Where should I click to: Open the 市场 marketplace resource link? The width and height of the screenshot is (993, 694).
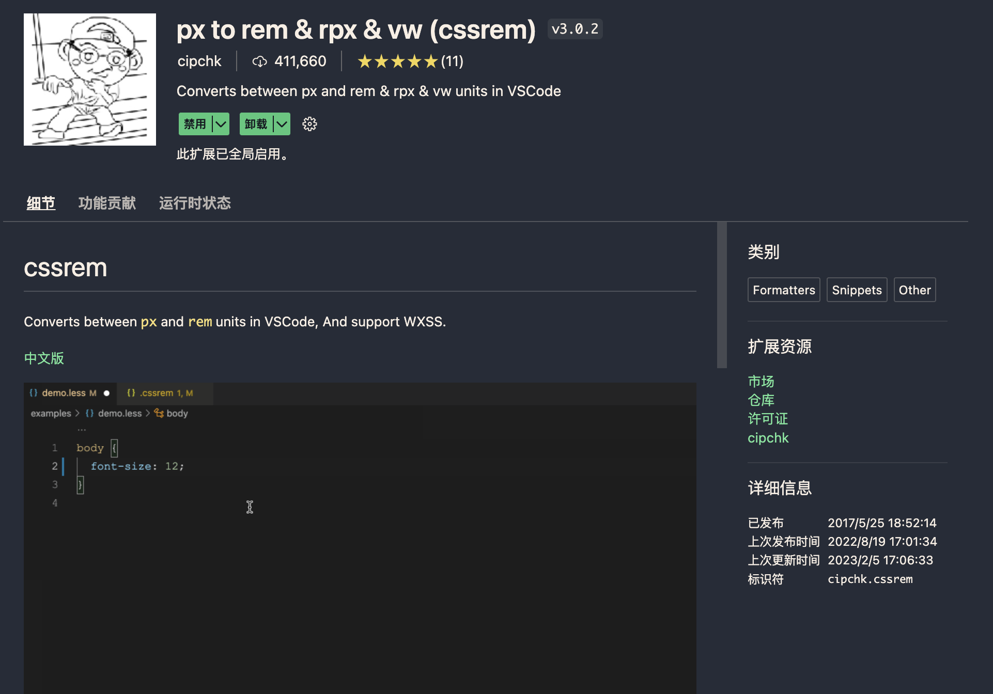[761, 381]
